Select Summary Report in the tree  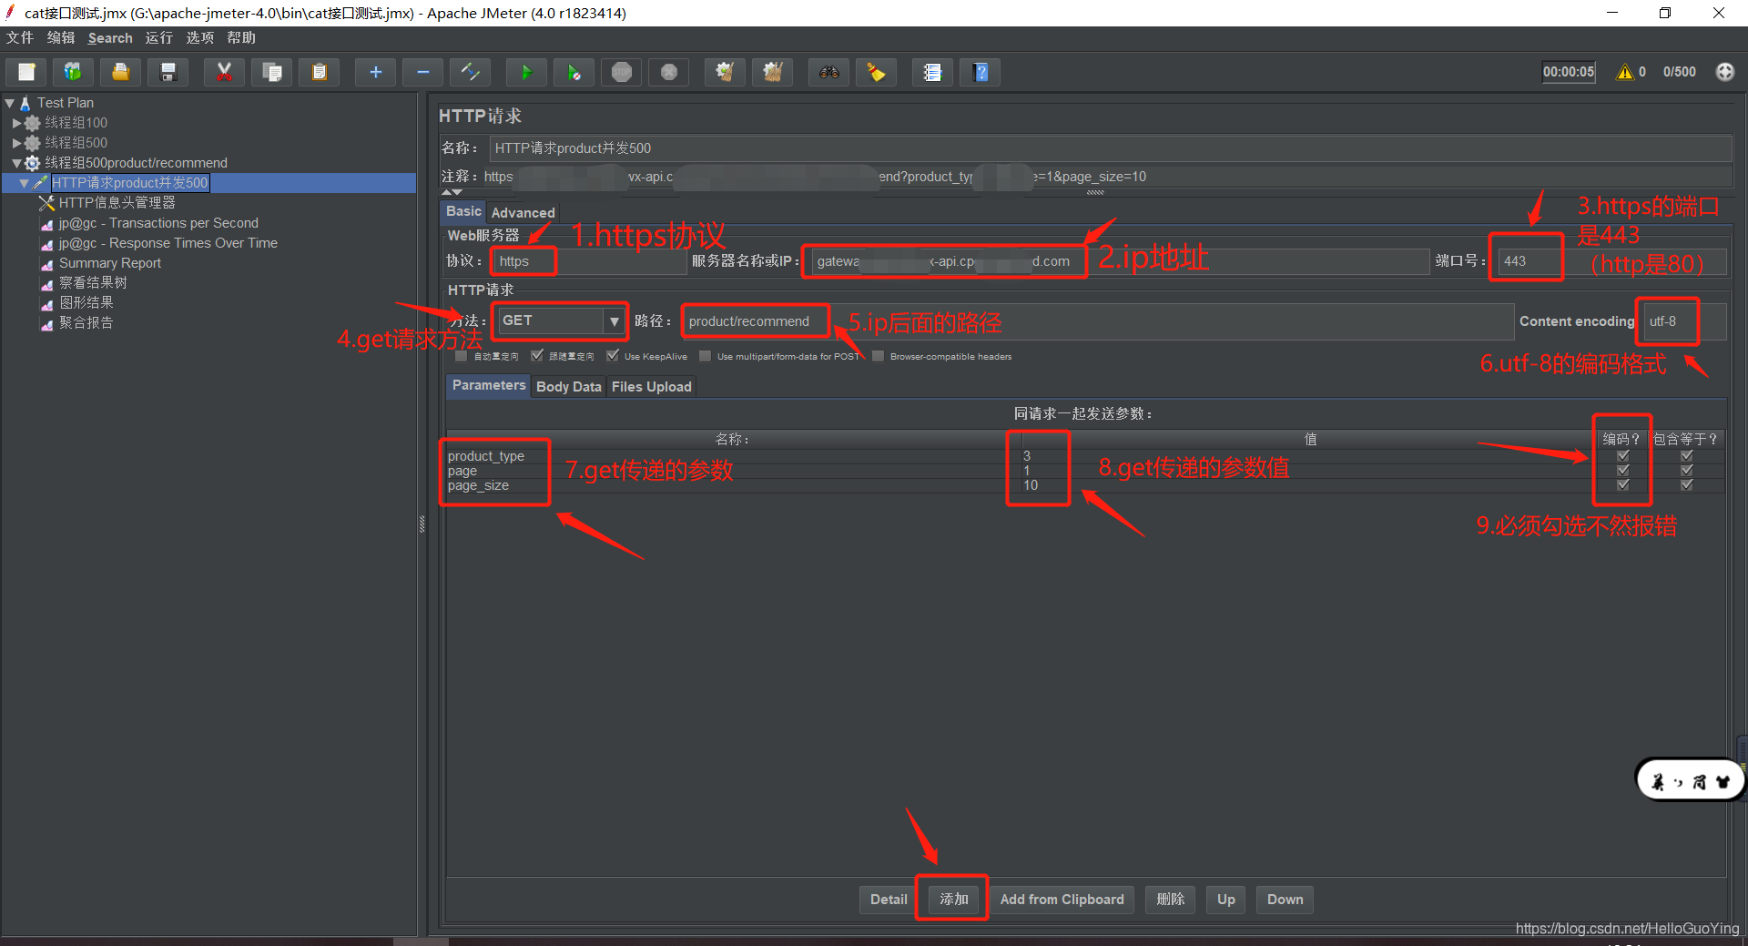(109, 263)
